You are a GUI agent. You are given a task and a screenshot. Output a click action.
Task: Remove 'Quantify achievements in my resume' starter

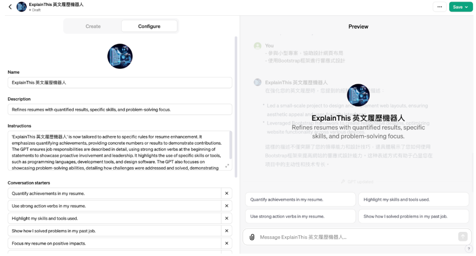click(x=226, y=193)
